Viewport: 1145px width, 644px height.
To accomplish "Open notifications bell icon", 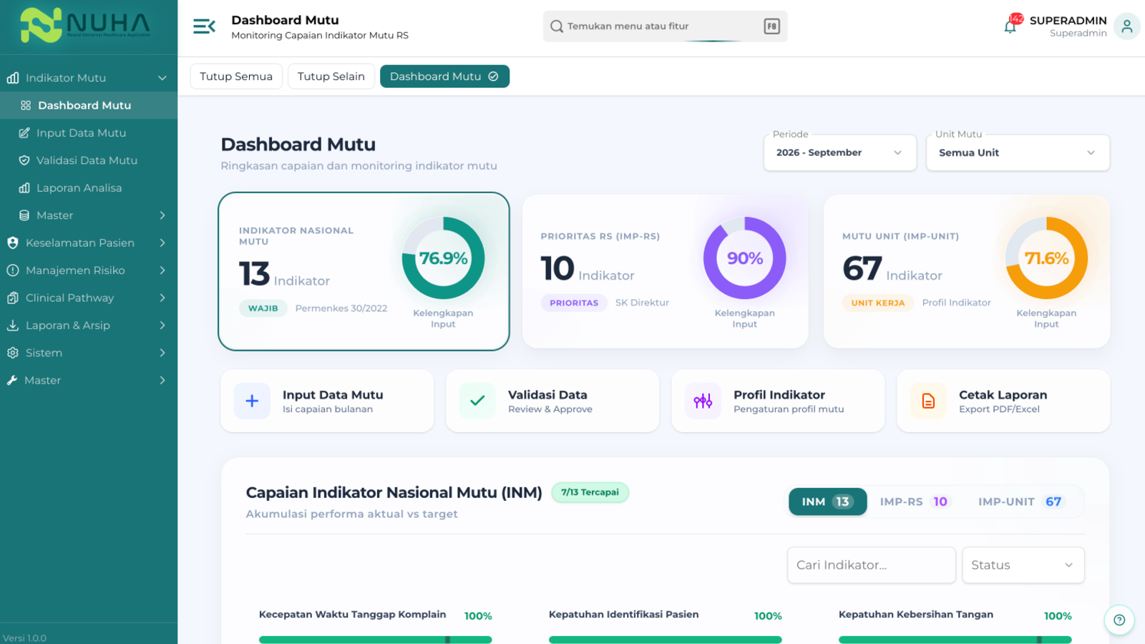I will [1010, 26].
